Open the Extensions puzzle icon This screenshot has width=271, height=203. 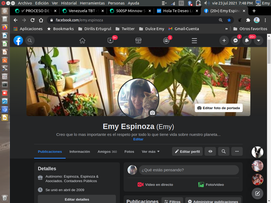click(x=248, y=20)
